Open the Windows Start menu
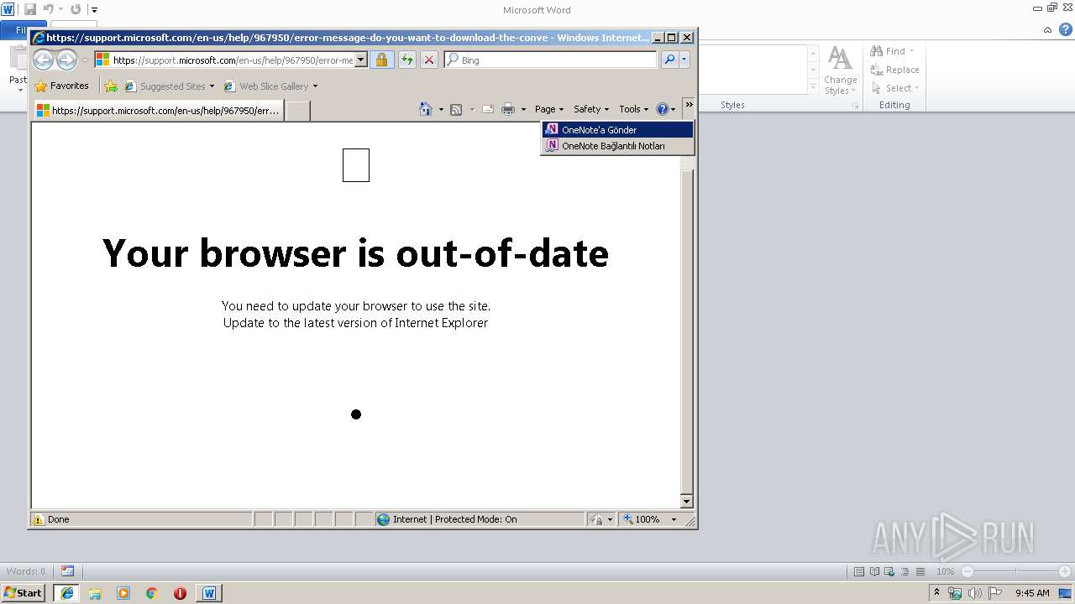The height and width of the screenshot is (604, 1075). [x=24, y=592]
